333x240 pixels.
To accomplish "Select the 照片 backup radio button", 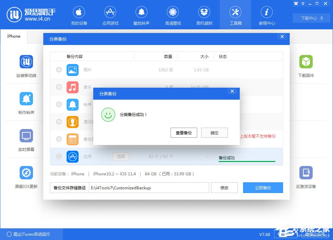I will (59, 70).
